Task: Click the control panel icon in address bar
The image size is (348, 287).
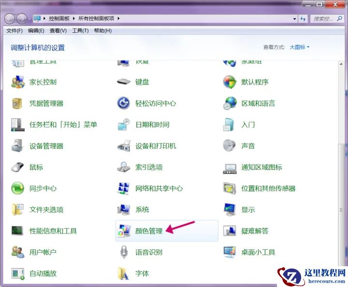Action: click(x=37, y=18)
